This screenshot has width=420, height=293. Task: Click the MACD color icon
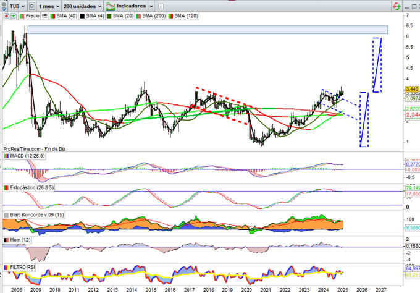click(x=6, y=156)
